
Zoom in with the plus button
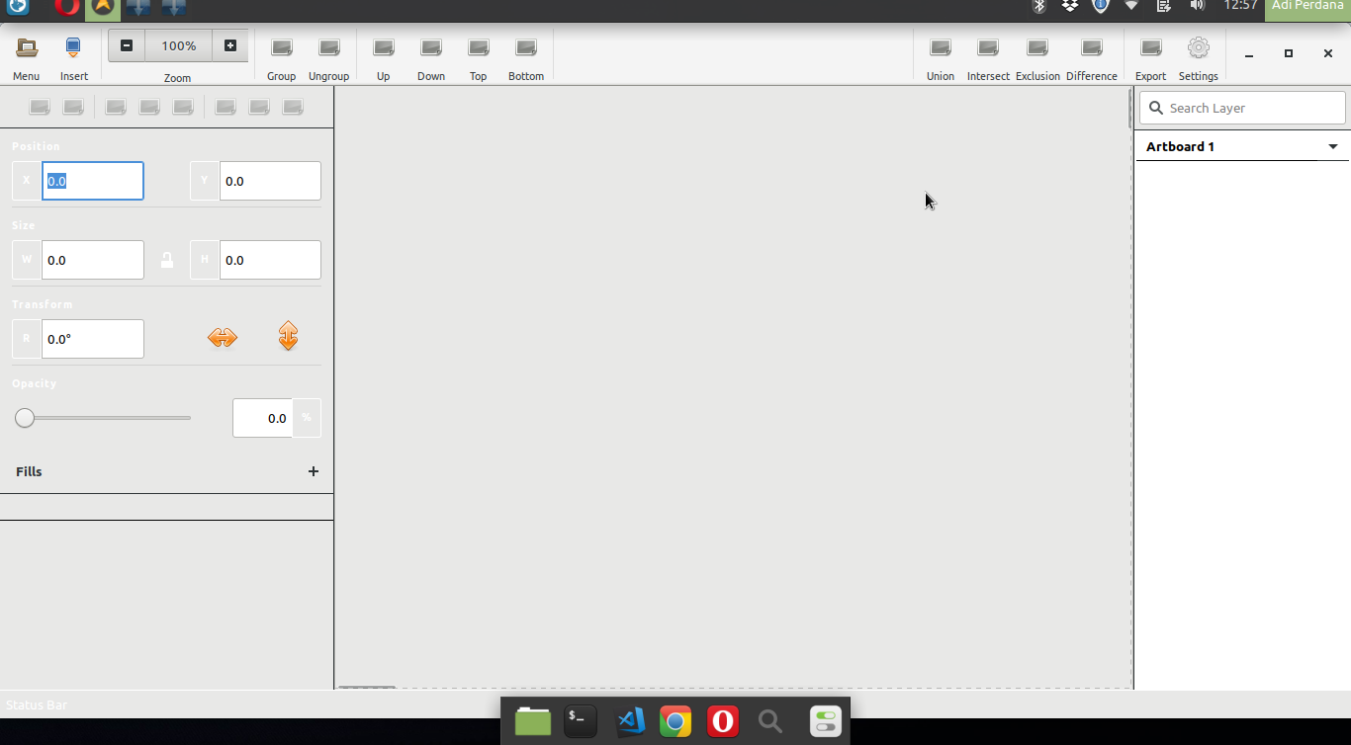229,44
